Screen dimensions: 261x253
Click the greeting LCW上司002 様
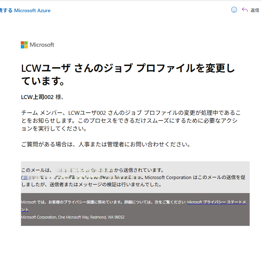[42, 97]
